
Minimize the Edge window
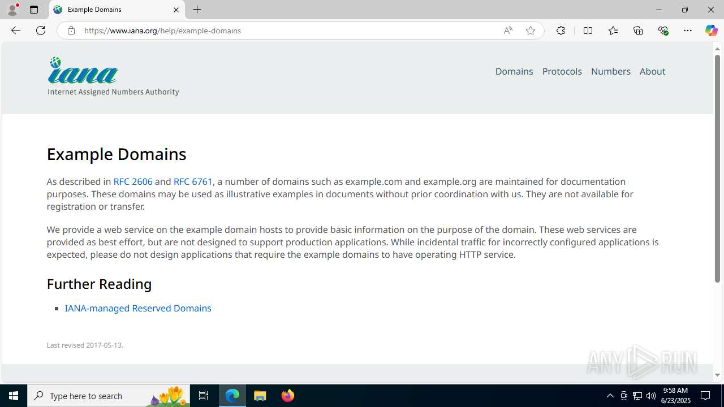(659, 10)
